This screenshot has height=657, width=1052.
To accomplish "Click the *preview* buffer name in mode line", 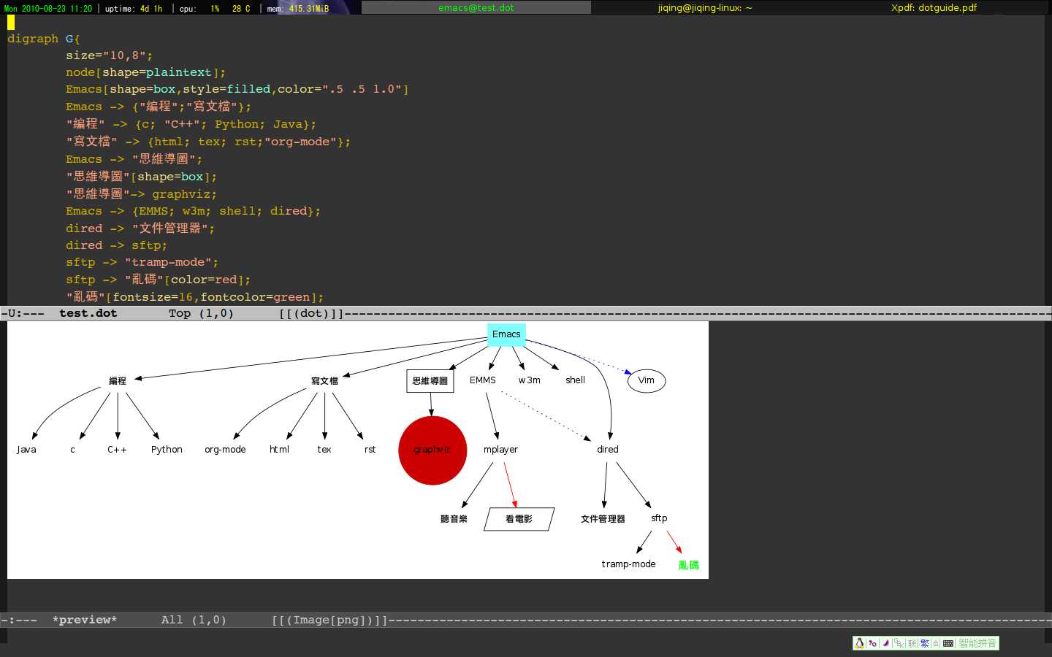I will [84, 620].
